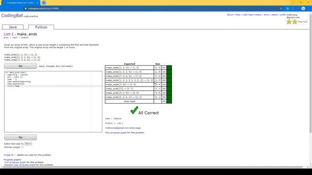Click the Expected column header
The image size is (312, 175).
pos(130,64)
